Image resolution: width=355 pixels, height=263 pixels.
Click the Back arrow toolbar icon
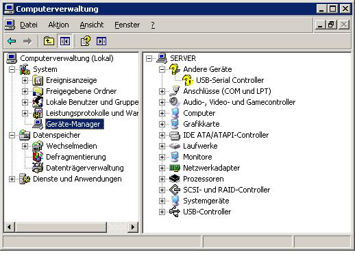point(12,41)
